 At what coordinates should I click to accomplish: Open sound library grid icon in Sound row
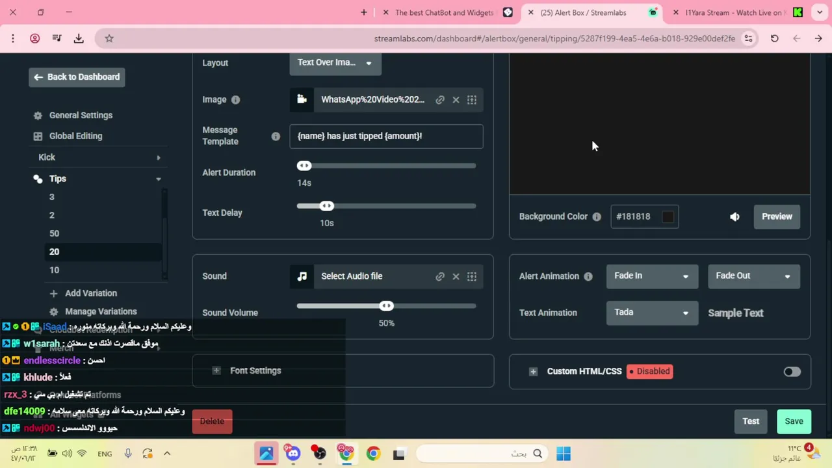472,276
